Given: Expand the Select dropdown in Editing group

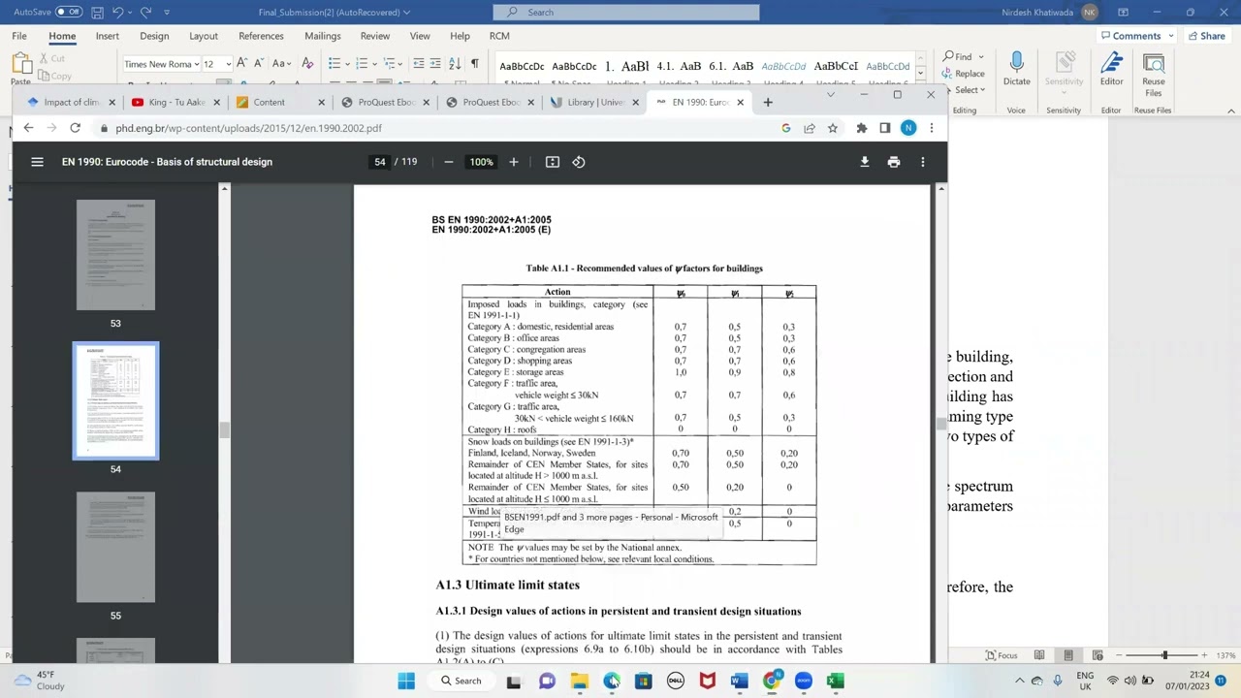Looking at the screenshot, I should (x=982, y=90).
